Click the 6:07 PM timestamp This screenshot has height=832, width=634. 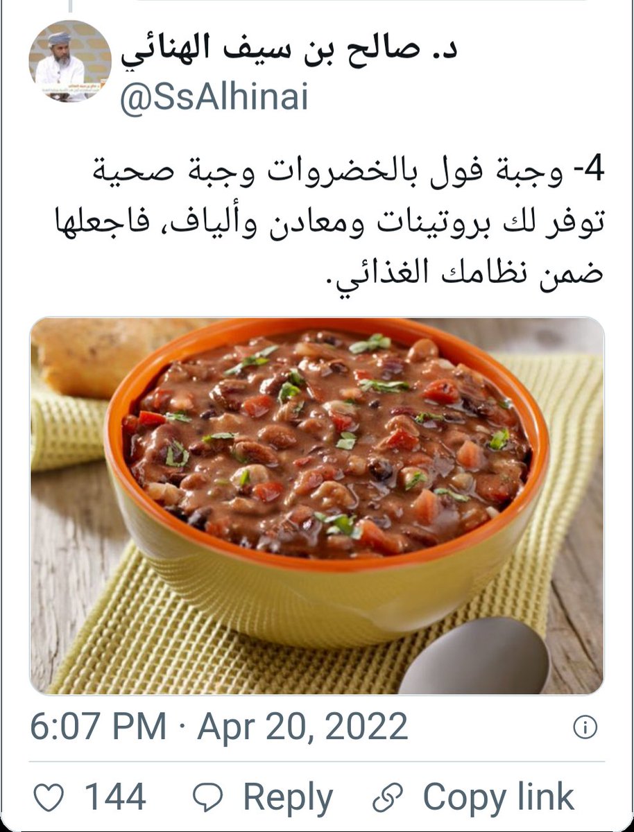click(x=98, y=727)
